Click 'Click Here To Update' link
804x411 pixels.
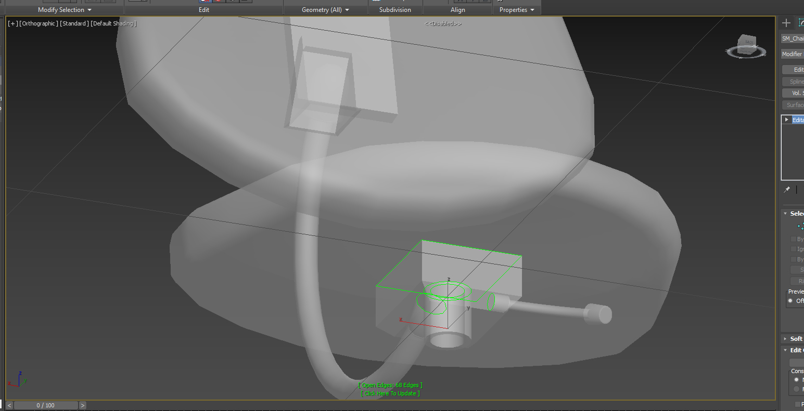point(390,393)
